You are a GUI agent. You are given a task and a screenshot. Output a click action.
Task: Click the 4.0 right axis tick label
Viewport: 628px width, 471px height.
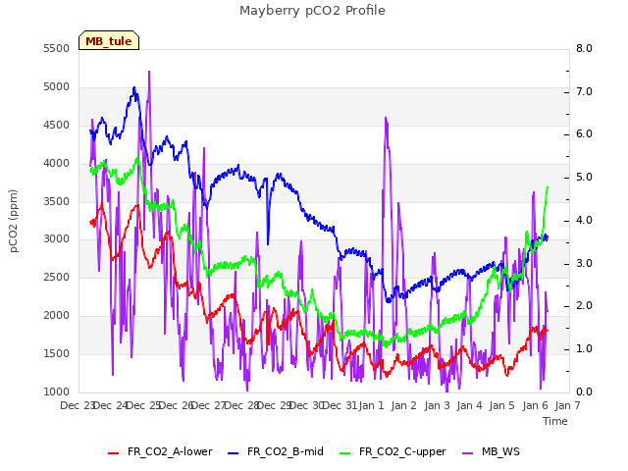pyautogui.click(x=584, y=220)
